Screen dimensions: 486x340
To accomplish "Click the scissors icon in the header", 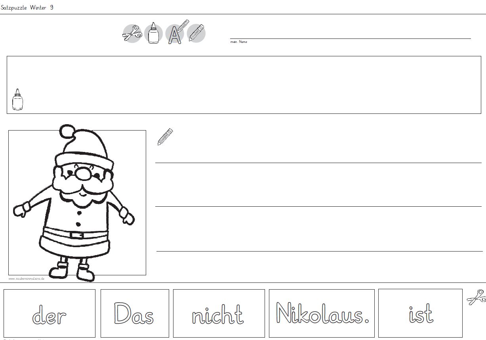I will (132, 33).
